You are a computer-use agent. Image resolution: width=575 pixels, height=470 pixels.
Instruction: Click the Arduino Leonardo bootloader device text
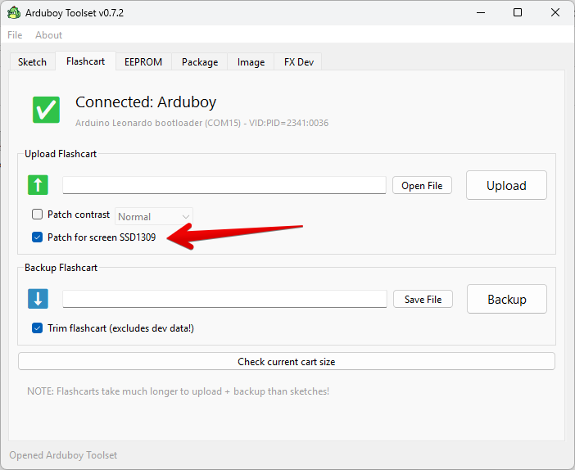pos(202,123)
